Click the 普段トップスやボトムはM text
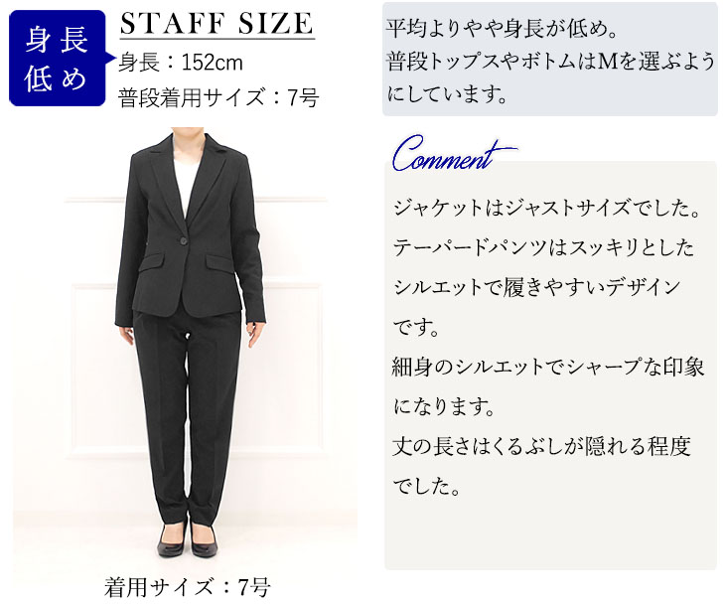Viewport: 725px width, 605px height. 550,62
